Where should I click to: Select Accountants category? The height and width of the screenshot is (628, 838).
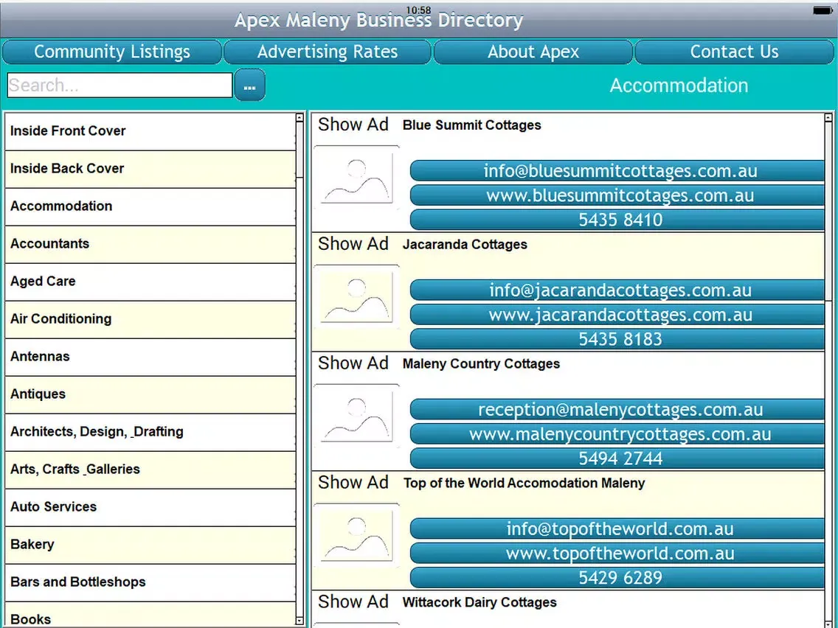pyautogui.click(x=150, y=244)
